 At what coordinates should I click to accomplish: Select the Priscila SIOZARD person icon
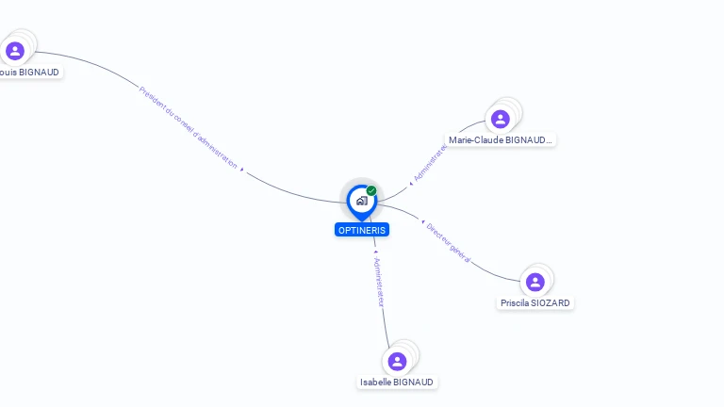point(535,282)
